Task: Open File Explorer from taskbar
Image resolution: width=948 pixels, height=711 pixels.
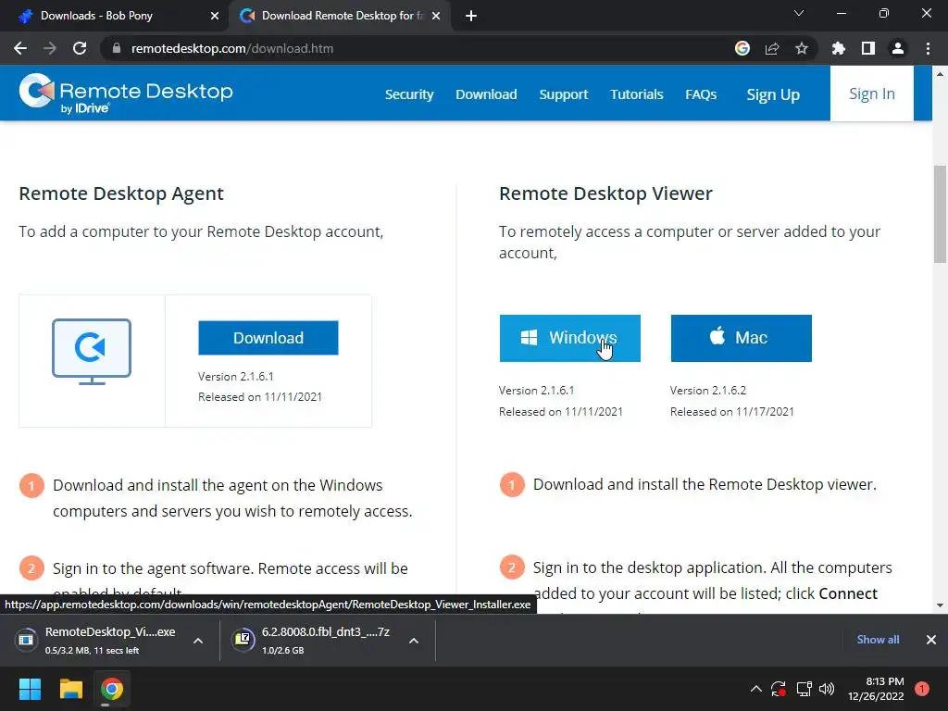Action: [x=70, y=689]
